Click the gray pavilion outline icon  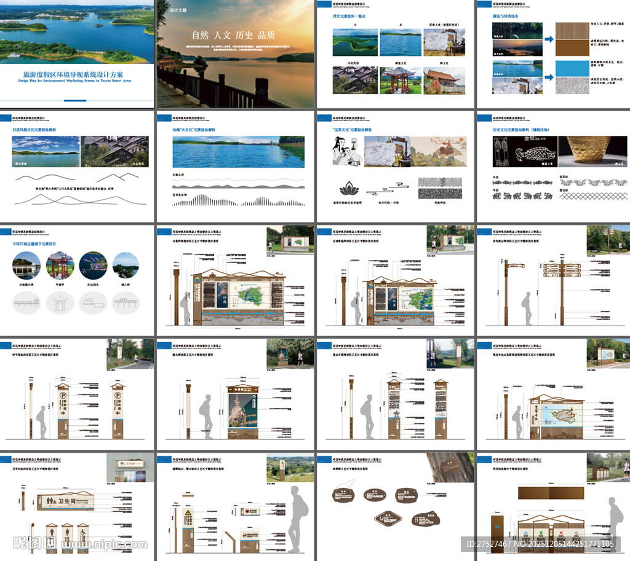coord(60,302)
